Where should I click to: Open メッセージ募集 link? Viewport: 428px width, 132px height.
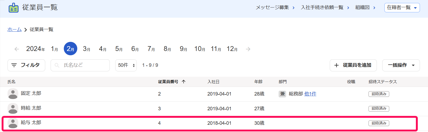275,8
